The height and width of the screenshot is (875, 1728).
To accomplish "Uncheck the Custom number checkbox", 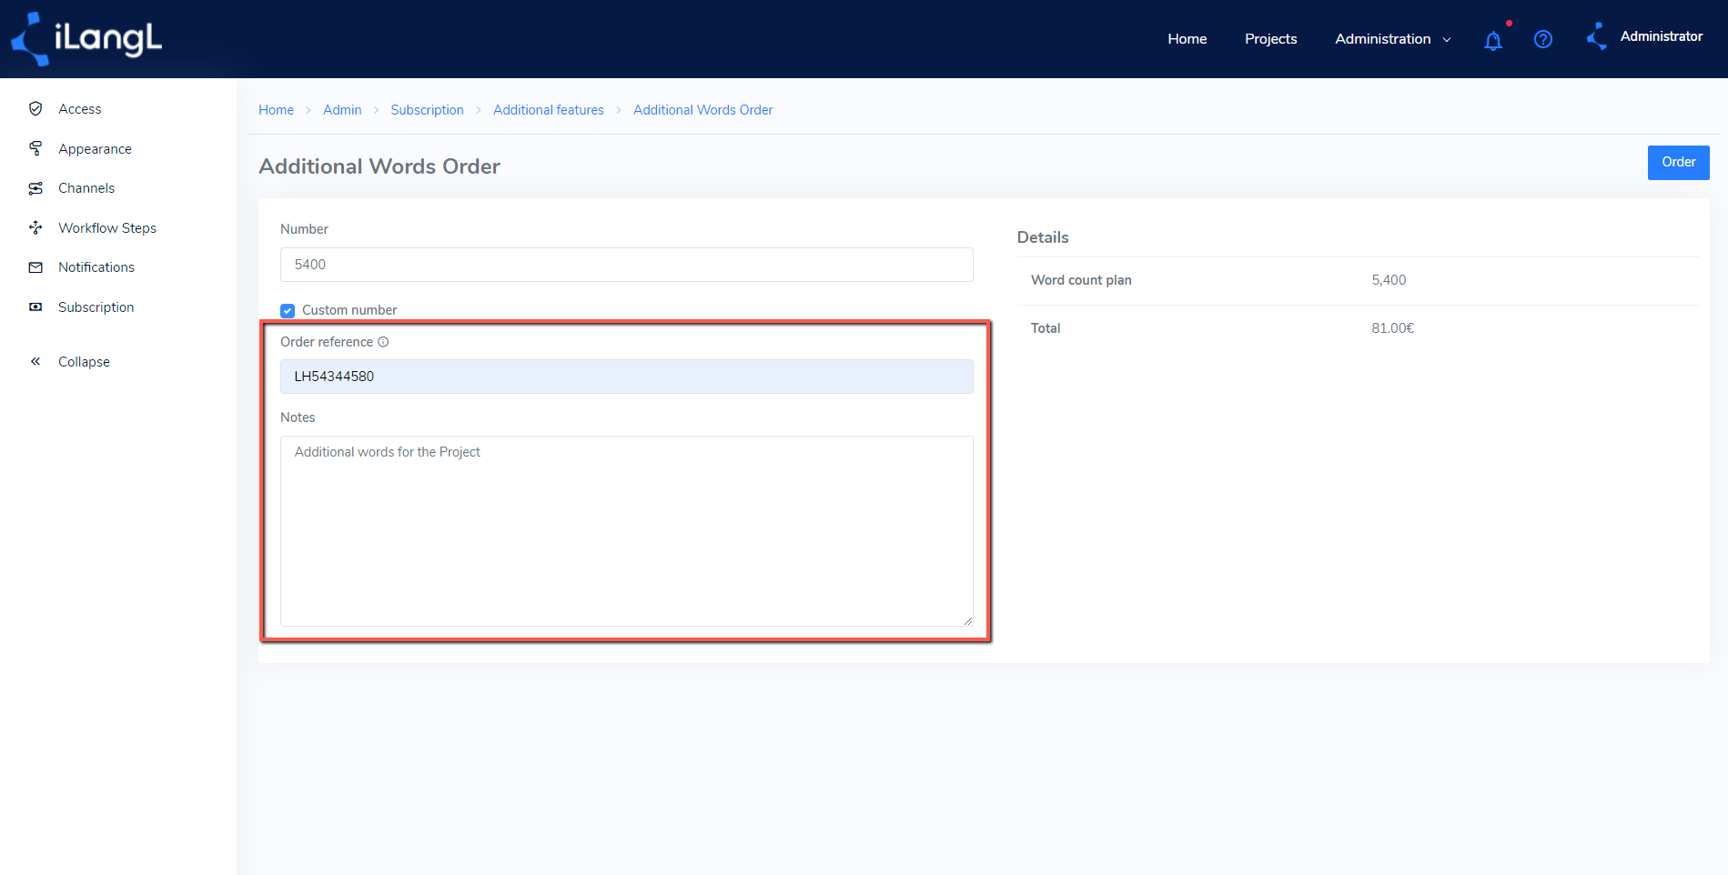I will (x=288, y=310).
